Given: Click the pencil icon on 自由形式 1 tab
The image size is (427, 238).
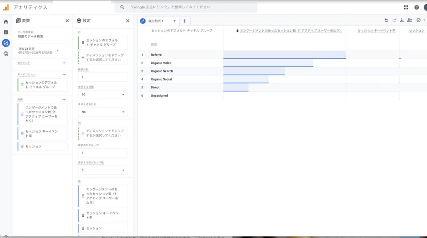Looking at the screenshot, I should click(143, 21).
